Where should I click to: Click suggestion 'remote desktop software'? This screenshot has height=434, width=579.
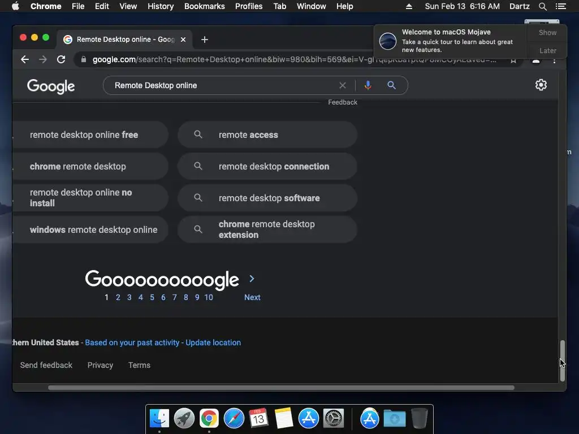tap(267, 198)
